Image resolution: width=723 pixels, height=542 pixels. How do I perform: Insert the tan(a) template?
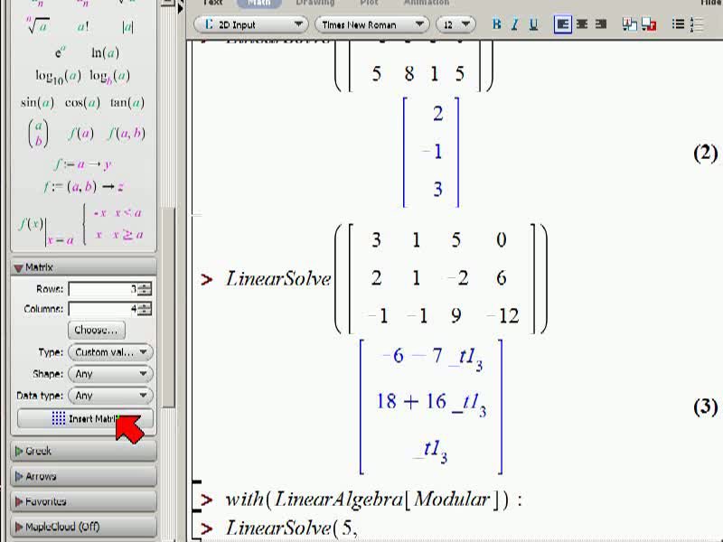127,102
